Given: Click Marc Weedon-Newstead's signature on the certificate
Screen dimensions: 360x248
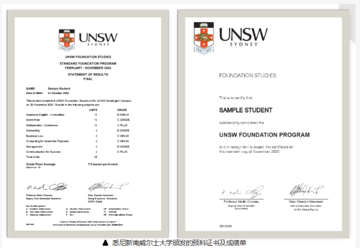Looking at the screenshot, I should coord(306,190).
